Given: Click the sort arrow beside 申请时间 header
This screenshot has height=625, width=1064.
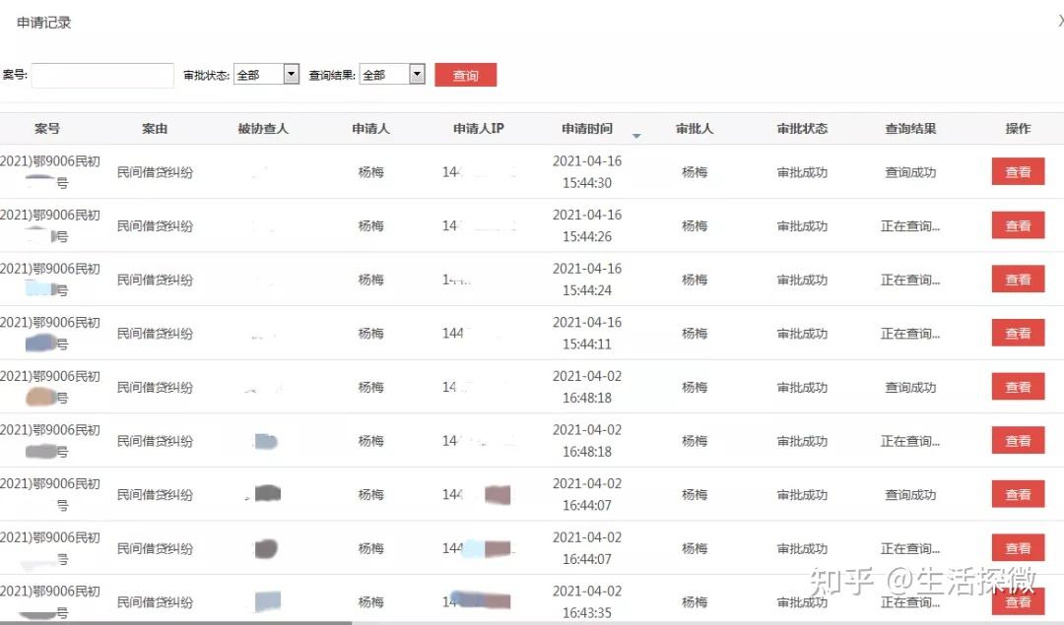Looking at the screenshot, I should tap(636, 136).
